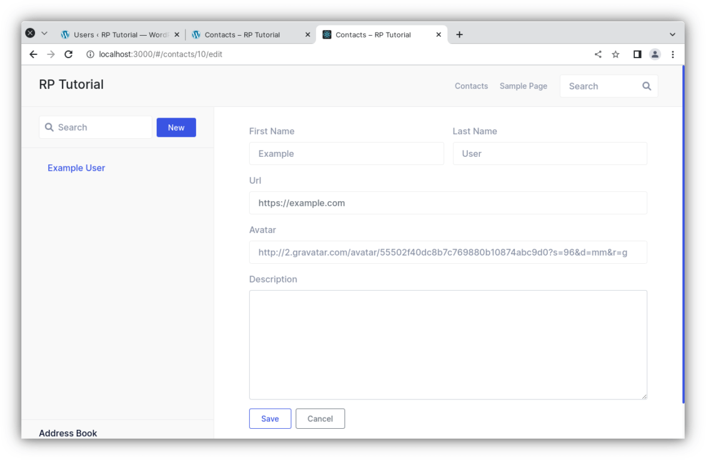Image resolution: width=706 pixels, height=460 pixels.
Task: Click magnifier icon in header search
Action: [x=647, y=86]
